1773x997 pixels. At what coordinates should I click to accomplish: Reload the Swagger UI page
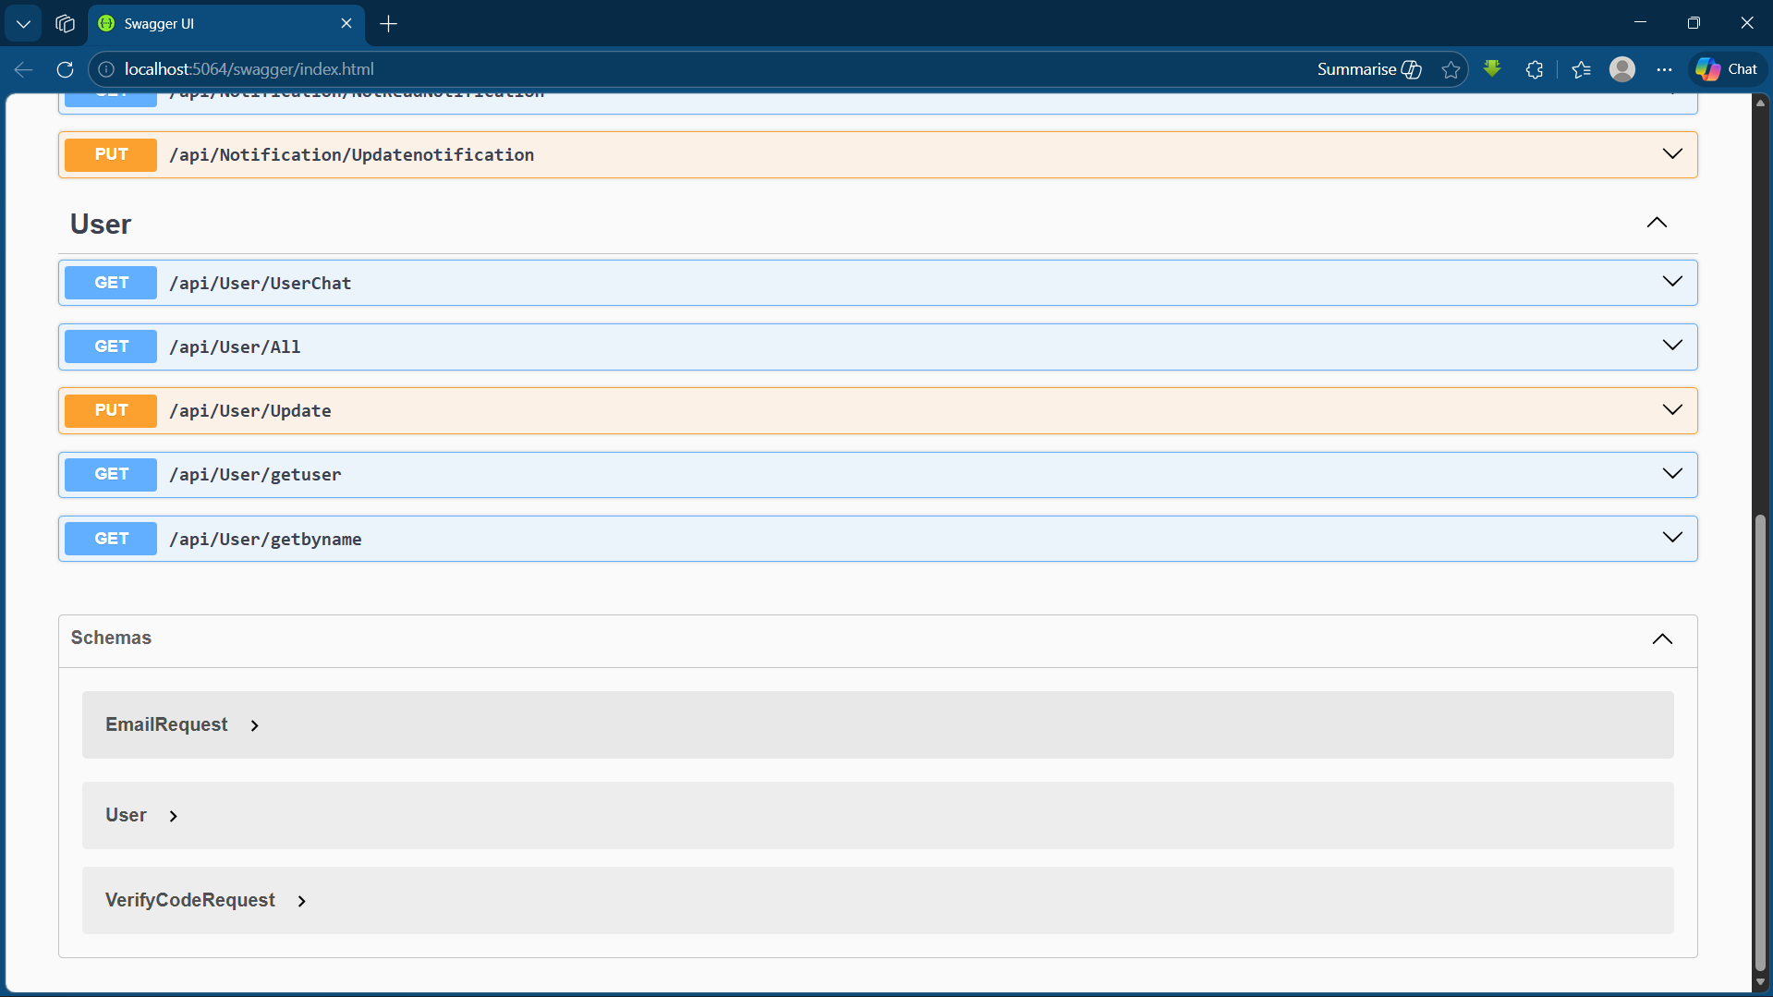click(65, 69)
